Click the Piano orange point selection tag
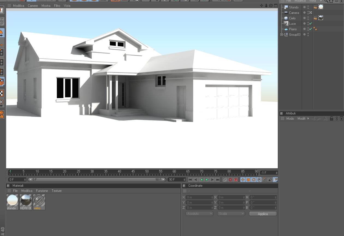Image resolution: width=344 pixels, height=236 pixels. click(x=315, y=29)
